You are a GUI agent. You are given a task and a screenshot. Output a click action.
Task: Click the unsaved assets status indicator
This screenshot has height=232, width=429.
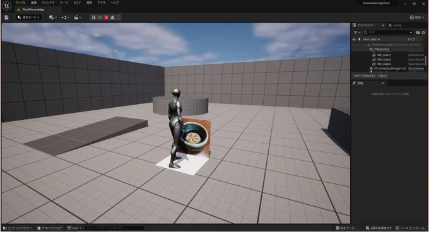[379, 228]
